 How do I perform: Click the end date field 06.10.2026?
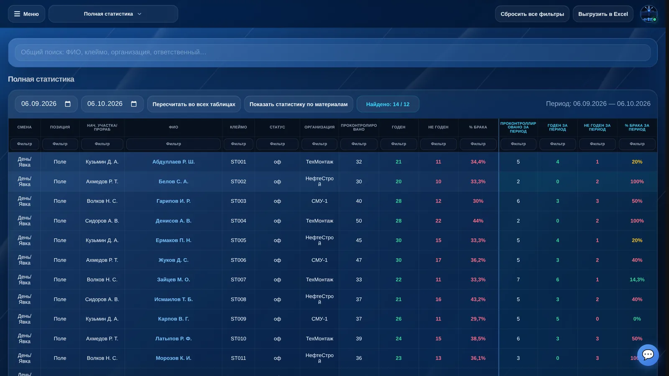112,104
